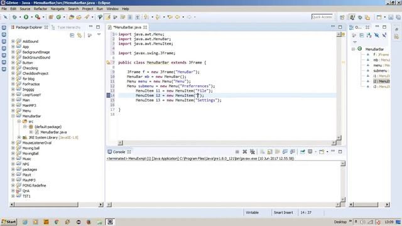Screen dimensions: 402x226
Task: Click the Back navigation yellow arrow
Action: 177,17
